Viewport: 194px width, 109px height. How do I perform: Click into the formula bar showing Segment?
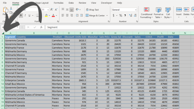pyautogui.click(x=120, y=27)
